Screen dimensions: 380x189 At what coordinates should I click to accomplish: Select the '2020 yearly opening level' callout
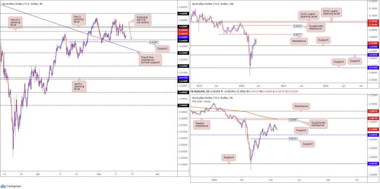[331, 12]
